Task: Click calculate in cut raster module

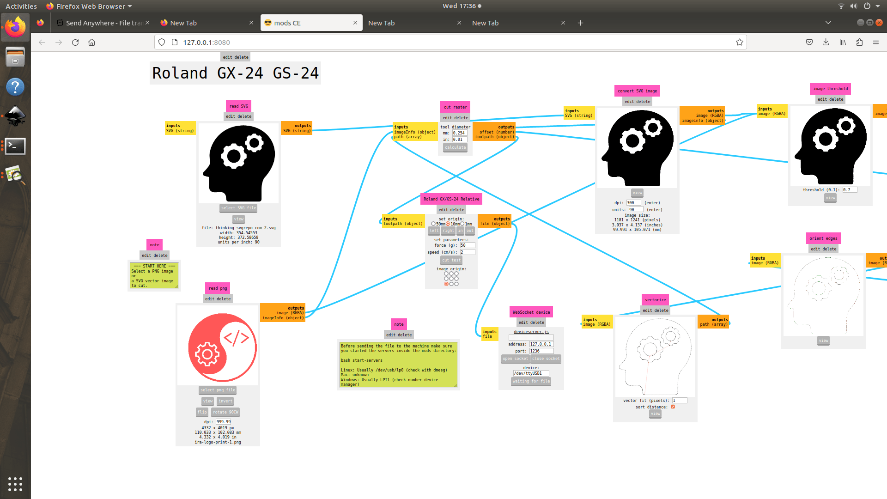Action: coord(456,147)
